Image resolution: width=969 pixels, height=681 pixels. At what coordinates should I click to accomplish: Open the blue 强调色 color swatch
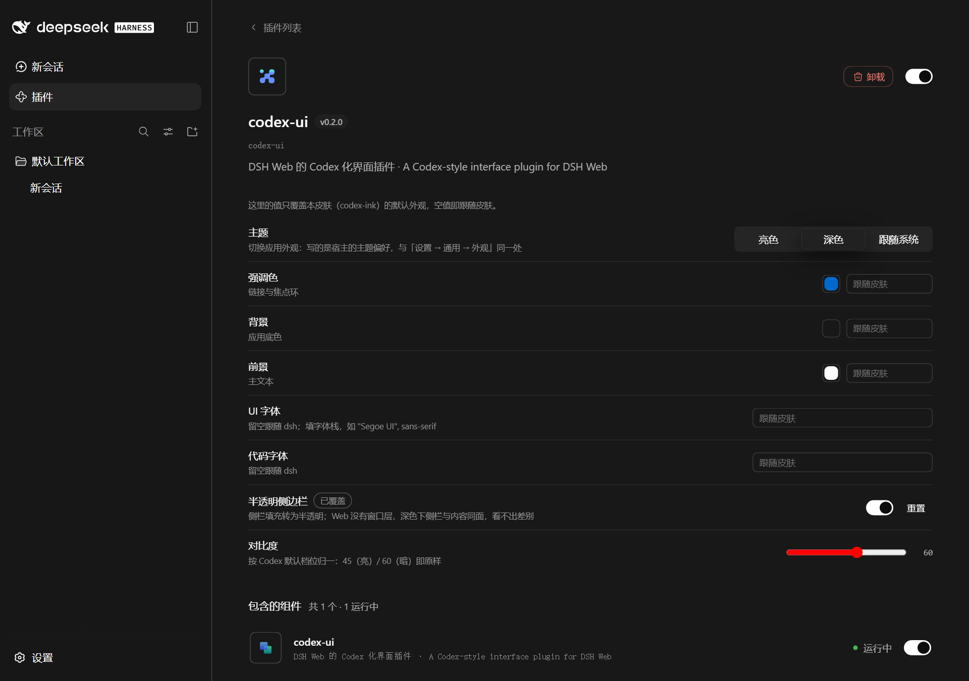pyautogui.click(x=831, y=284)
